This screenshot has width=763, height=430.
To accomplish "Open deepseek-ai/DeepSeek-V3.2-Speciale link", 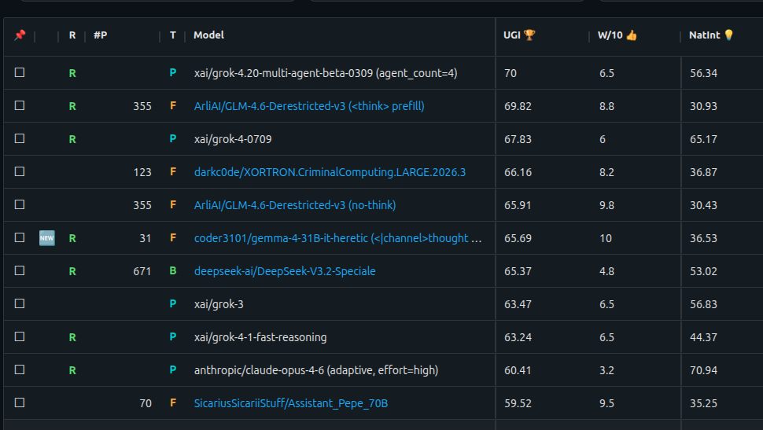I will [x=285, y=271].
